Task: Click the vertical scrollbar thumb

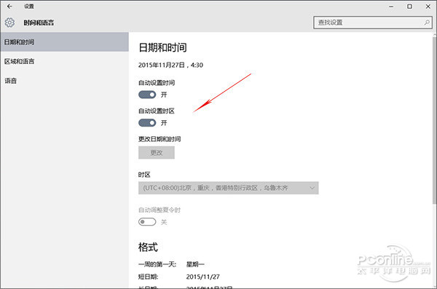Action: tap(435, 120)
